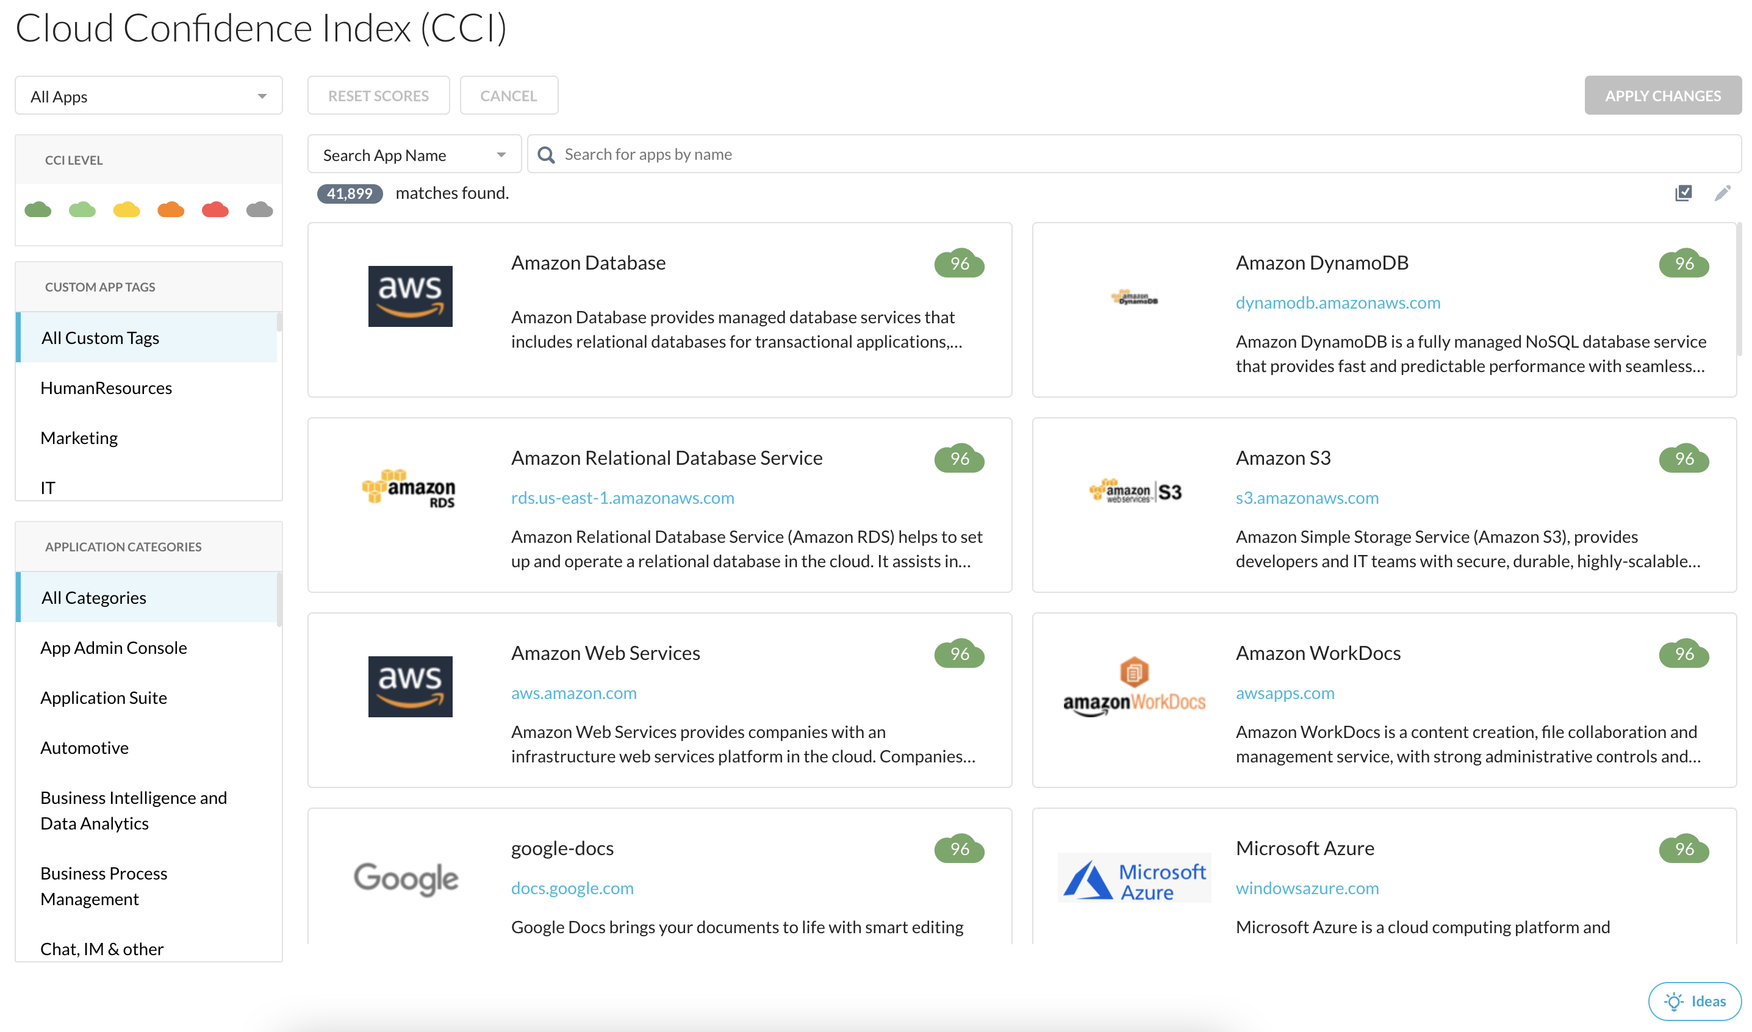The image size is (1752, 1032).
Task: Click the Custom App Tags list scrollbar
Action: point(279,322)
